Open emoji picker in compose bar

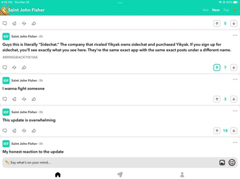(x=232, y=162)
